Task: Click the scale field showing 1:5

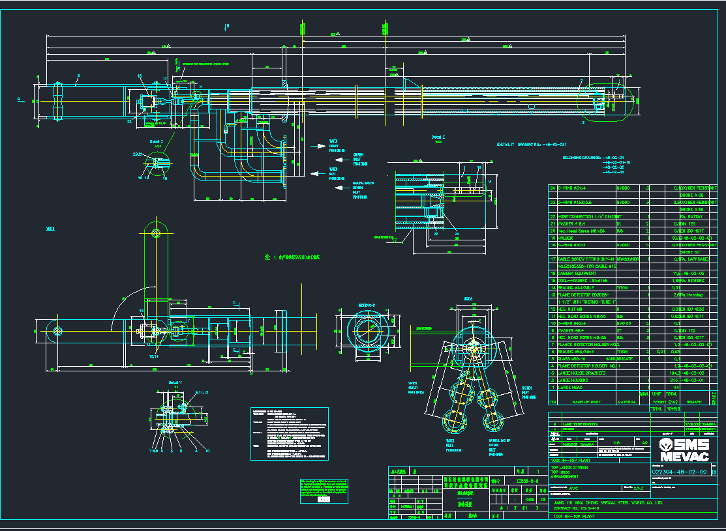Action: [618, 442]
